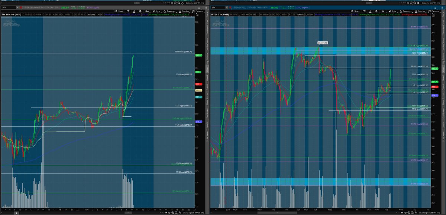Click the SPY symbol field on the 10m chart
This screenshot has width=446, height=215.
9,7
